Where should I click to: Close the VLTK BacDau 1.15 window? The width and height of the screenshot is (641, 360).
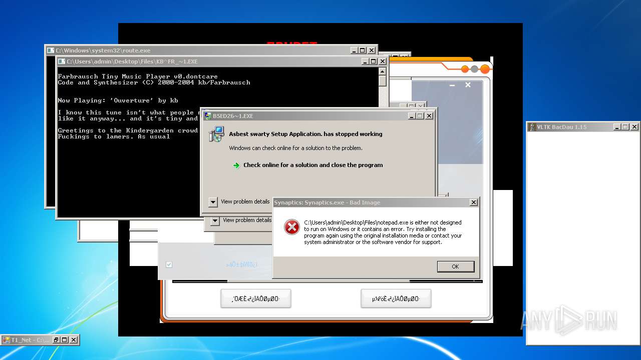(634, 127)
